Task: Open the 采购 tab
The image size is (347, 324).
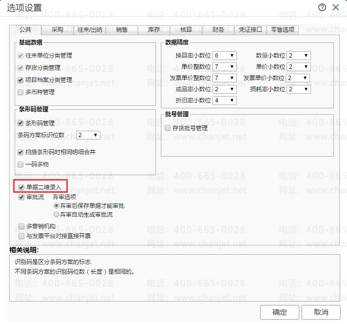Action: (x=58, y=30)
